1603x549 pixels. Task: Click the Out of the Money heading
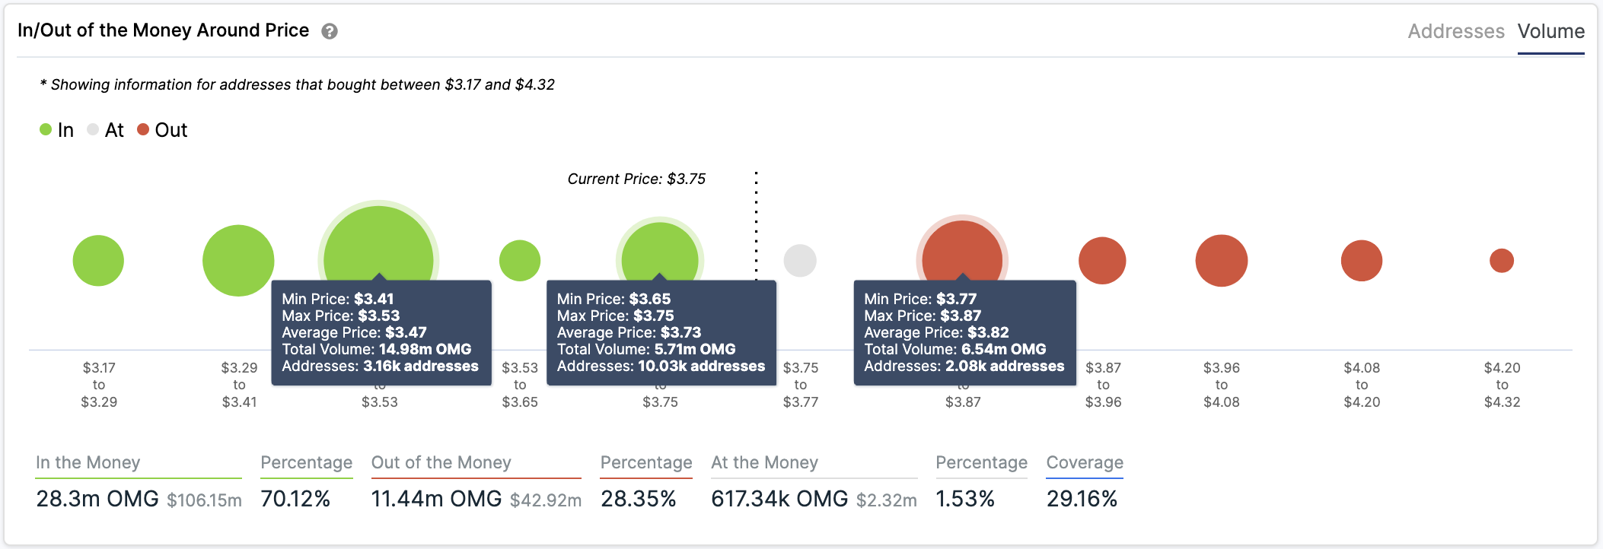point(441,462)
